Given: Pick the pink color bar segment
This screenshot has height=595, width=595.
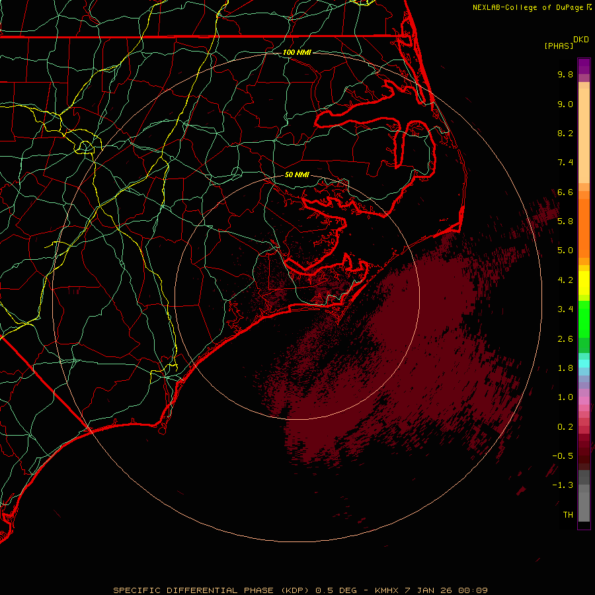Looking at the screenshot, I should pyautogui.click(x=584, y=401).
